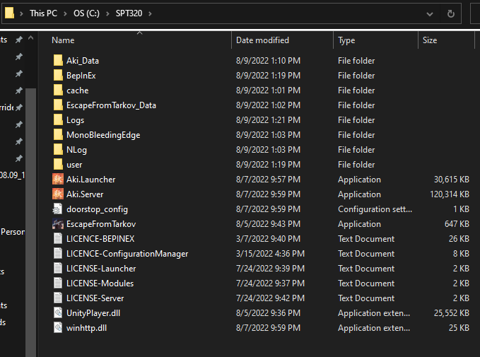Select the LICENSE-Server file name
Screen dimensions: 480x357
point(95,298)
